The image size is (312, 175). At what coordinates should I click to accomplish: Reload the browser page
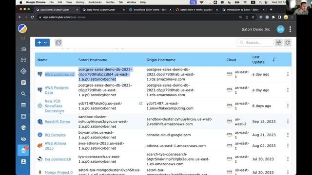click(33, 17)
